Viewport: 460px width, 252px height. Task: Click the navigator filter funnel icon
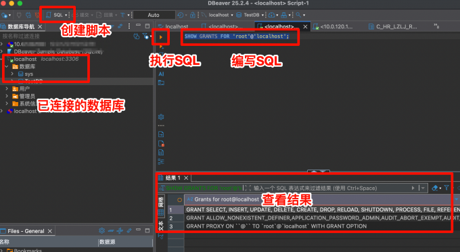pos(145,36)
